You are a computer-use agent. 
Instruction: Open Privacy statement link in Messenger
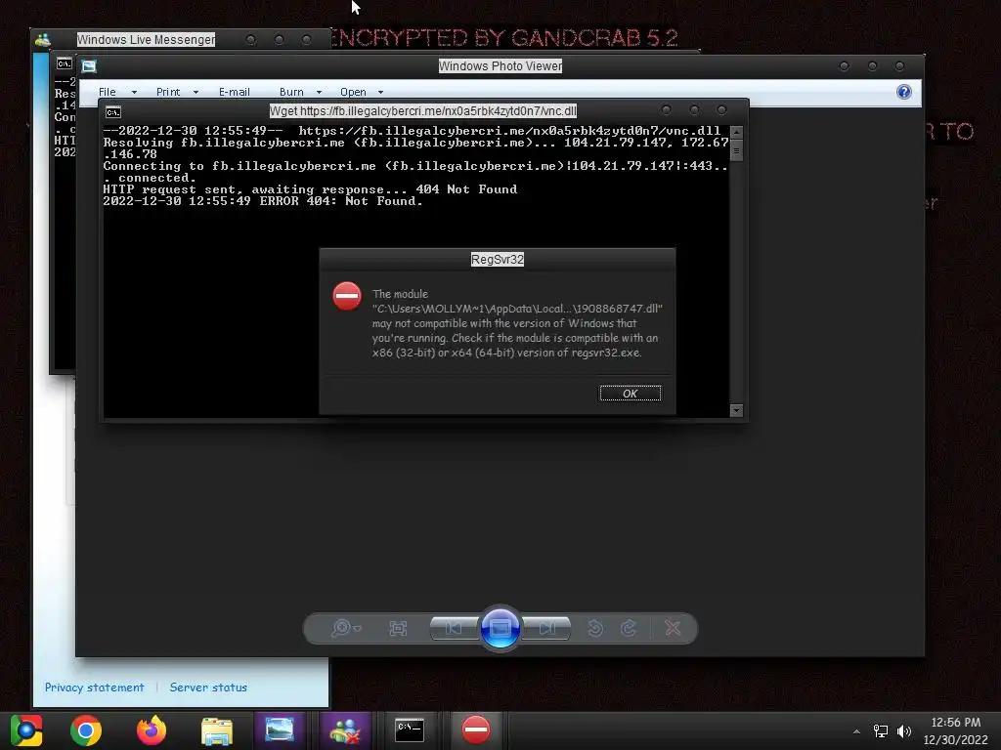[x=94, y=687]
